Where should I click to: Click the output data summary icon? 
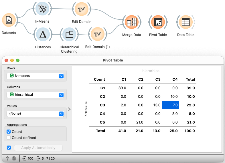[x=38, y=158]
